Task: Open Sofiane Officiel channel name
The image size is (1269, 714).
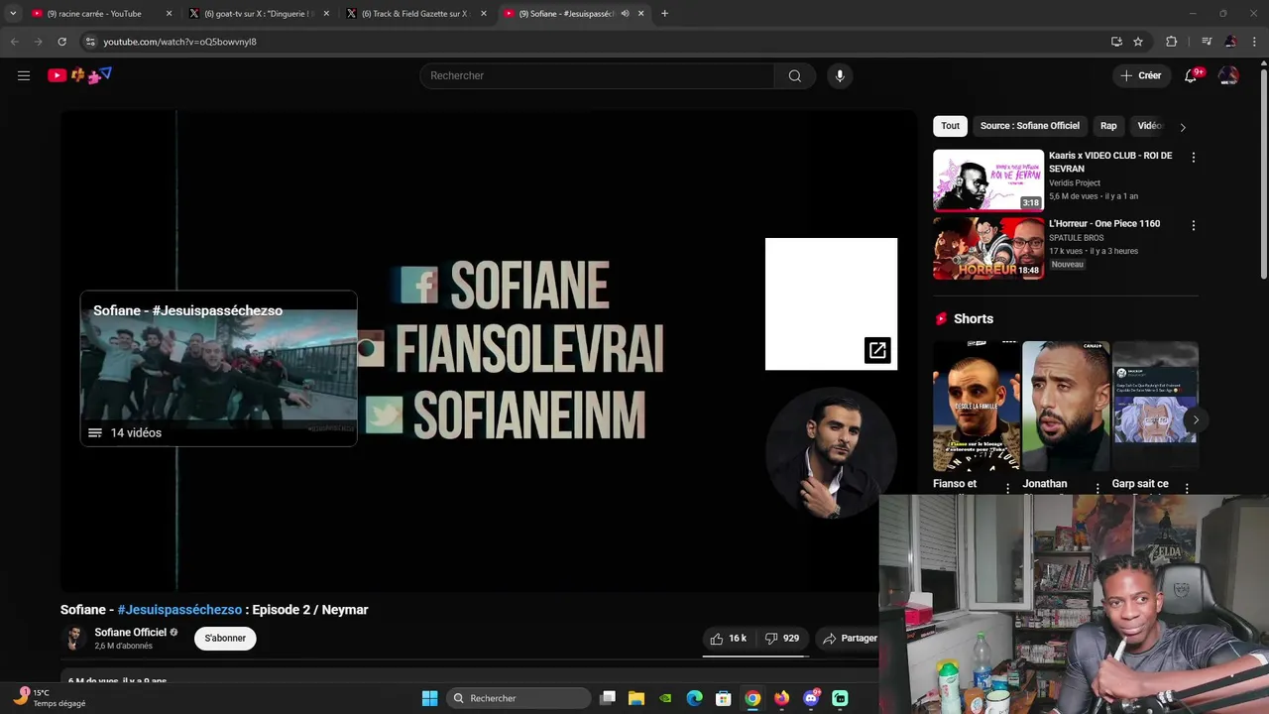Action: pos(130,632)
